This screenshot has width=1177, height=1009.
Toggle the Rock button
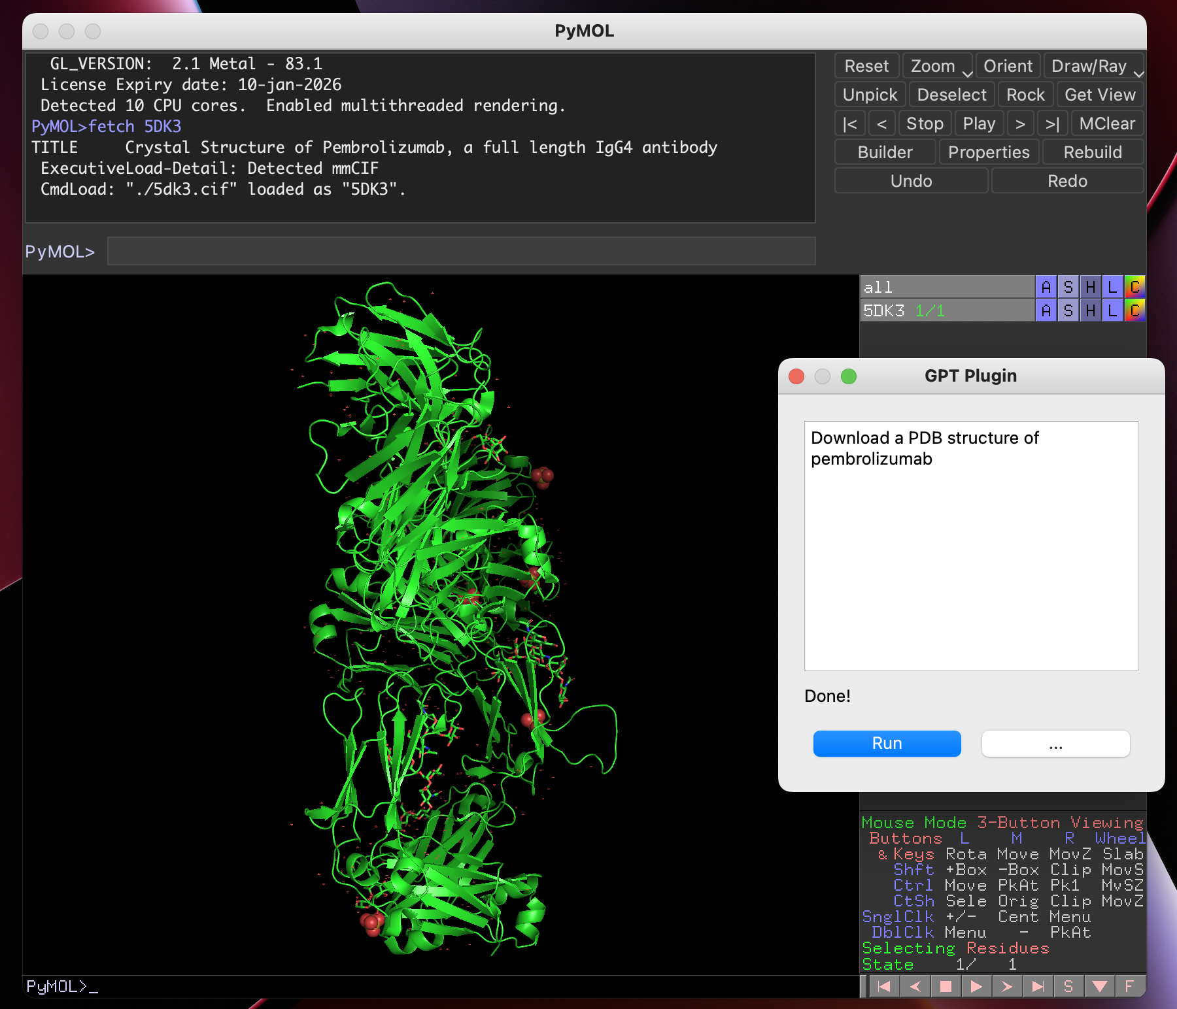tap(1025, 95)
